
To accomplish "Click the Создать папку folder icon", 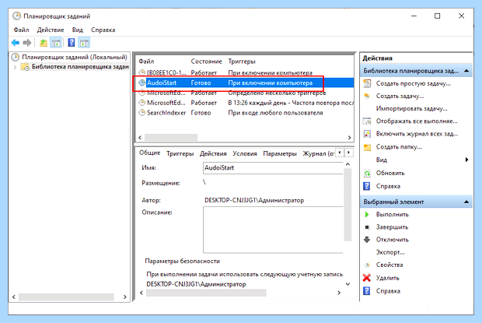I will coord(367,147).
